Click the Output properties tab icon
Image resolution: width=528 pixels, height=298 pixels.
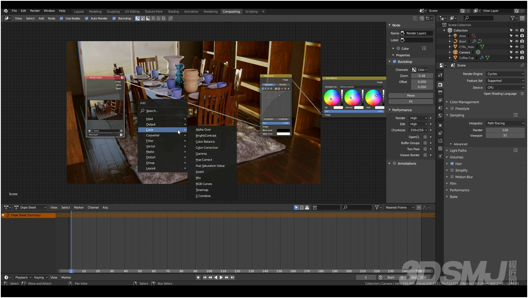pos(440,92)
